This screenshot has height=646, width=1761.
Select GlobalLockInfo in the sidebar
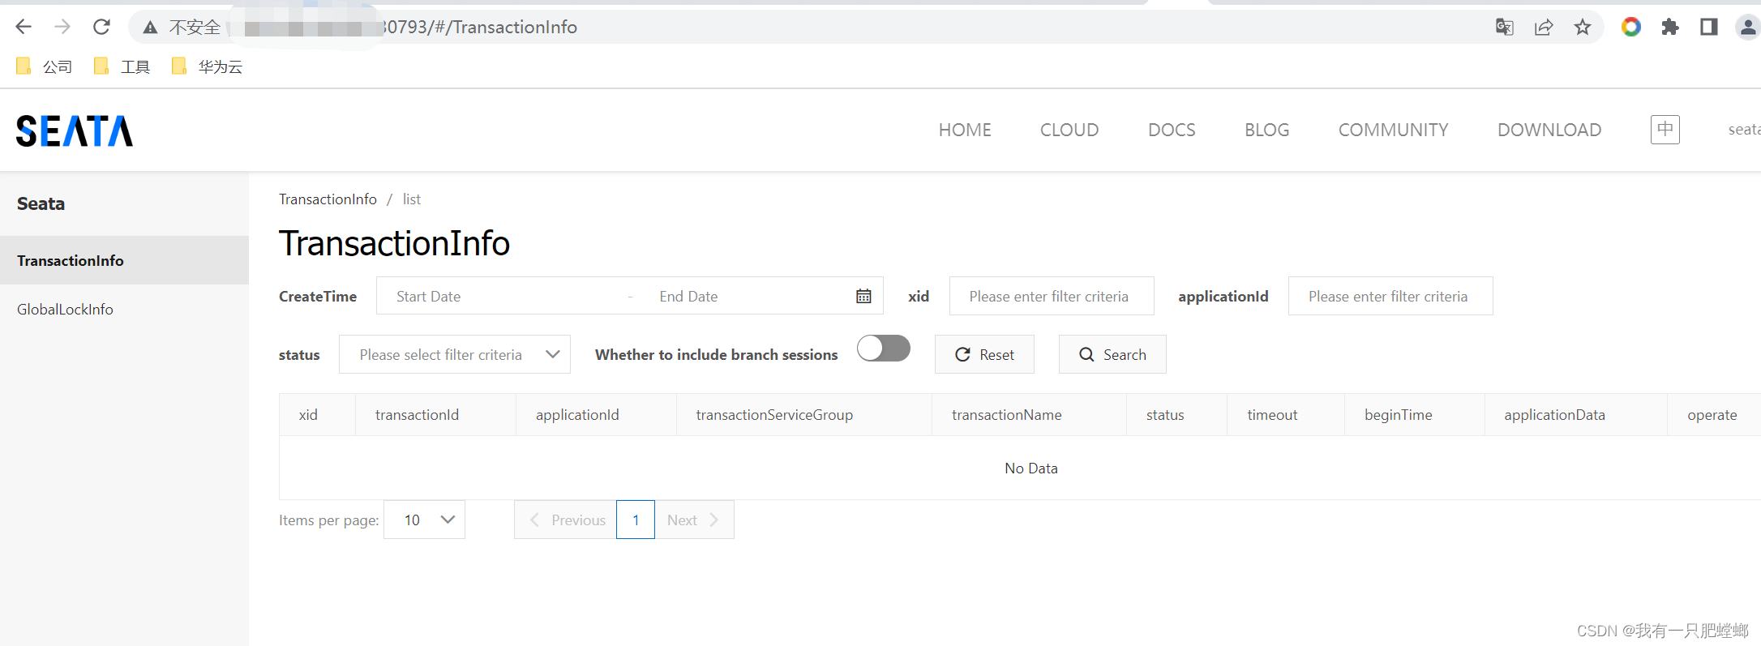pyautogui.click(x=124, y=309)
